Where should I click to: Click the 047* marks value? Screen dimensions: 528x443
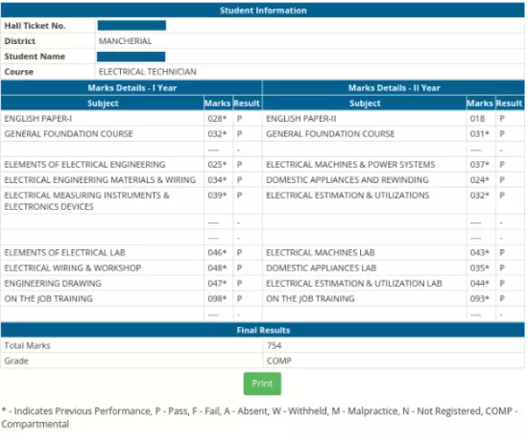tap(217, 284)
